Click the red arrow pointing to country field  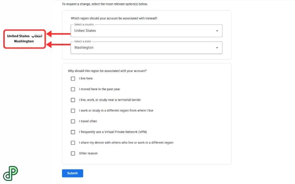(58, 34)
